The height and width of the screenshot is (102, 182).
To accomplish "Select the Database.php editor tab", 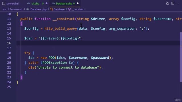I will (64, 3).
